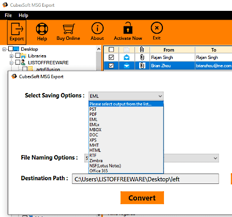The width and height of the screenshot is (232, 217).
Task: Select EMLx output format
Action: pyautogui.click(x=126, y=125)
